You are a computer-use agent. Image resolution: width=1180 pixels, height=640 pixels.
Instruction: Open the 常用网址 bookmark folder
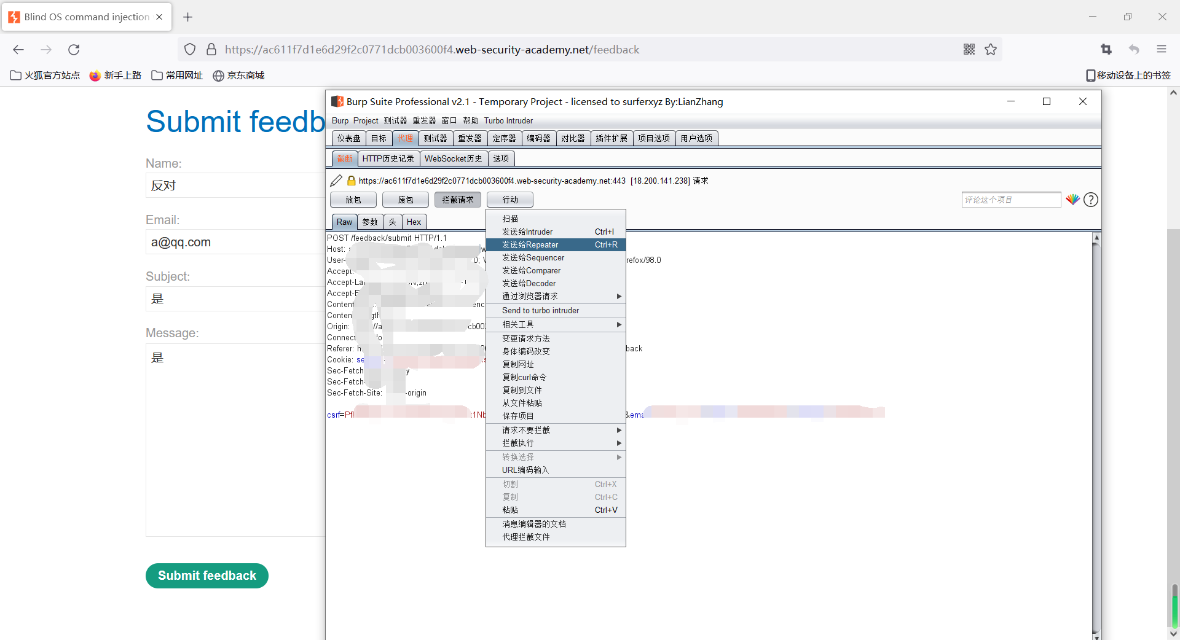tap(177, 76)
